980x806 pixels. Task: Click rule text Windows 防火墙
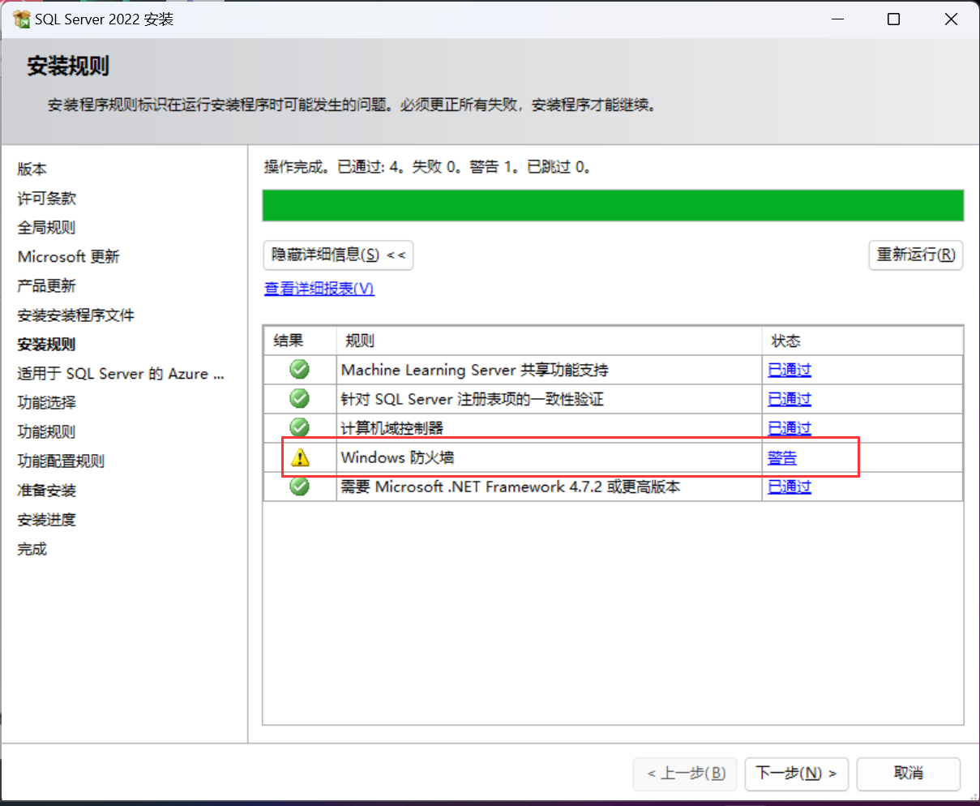pos(397,457)
